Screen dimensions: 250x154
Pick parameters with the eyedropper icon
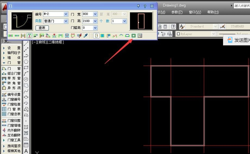(x=86, y=36)
